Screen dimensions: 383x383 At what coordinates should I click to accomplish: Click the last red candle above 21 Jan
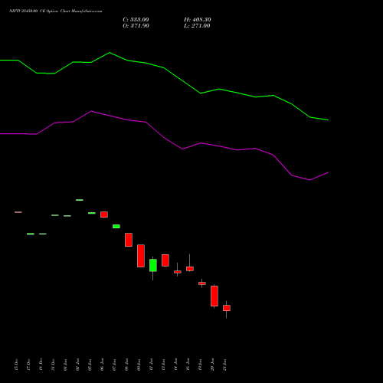227,308
